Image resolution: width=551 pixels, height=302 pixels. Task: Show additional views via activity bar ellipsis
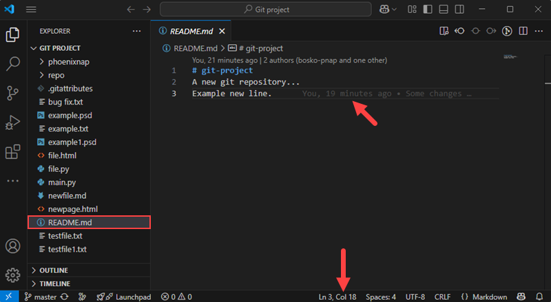[12, 181]
